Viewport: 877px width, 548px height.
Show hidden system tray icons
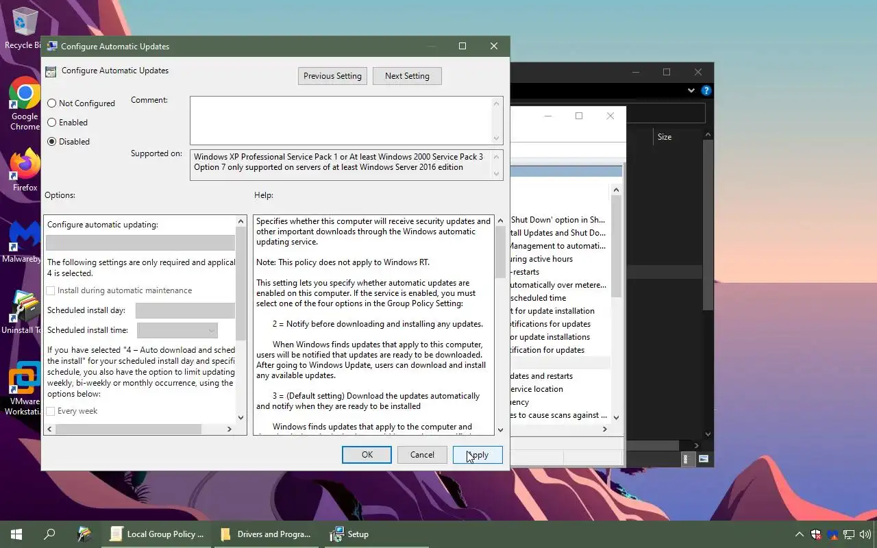(x=799, y=534)
